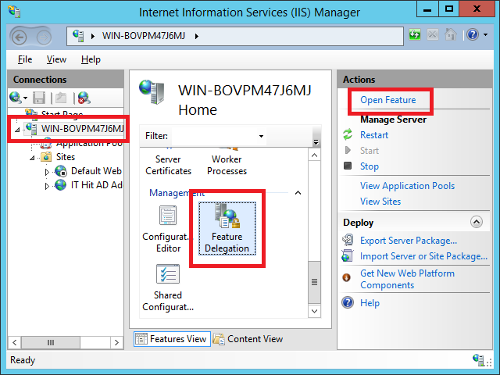Select IT Hit AD Ad site in tree
The height and width of the screenshot is (375, 500).
click(x=97, y=185)
